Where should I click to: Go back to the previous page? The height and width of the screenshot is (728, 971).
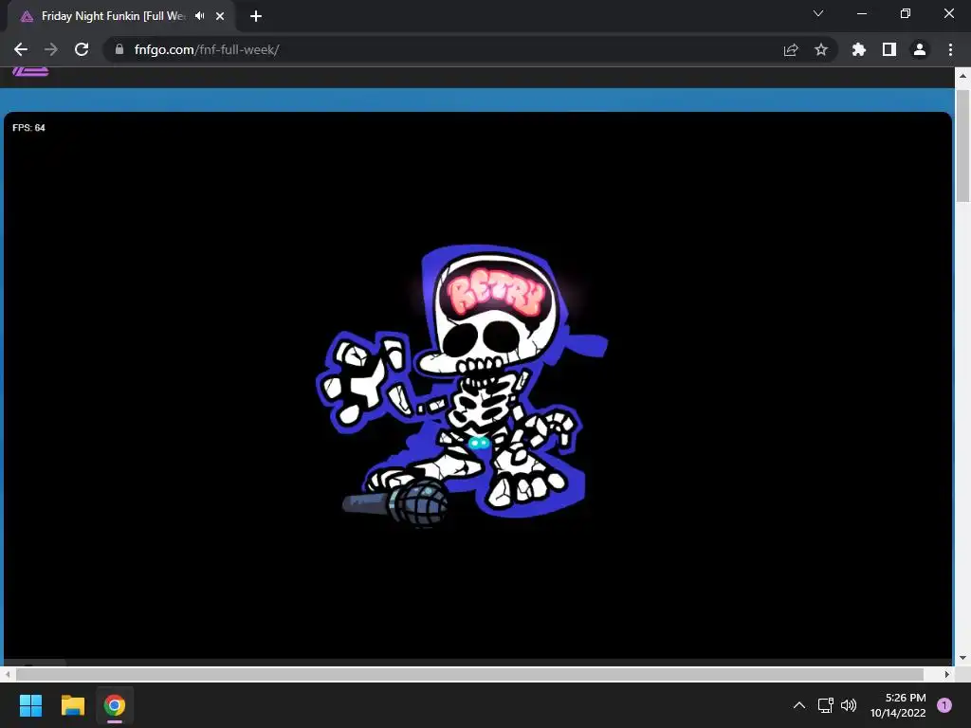pos(21,49)
